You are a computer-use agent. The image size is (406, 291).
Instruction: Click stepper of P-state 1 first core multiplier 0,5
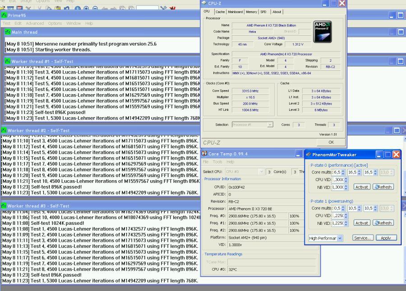coord(343,208)
